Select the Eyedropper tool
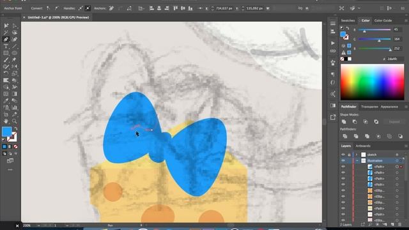This screenshot has width=409, height=230. coord(6,101)
